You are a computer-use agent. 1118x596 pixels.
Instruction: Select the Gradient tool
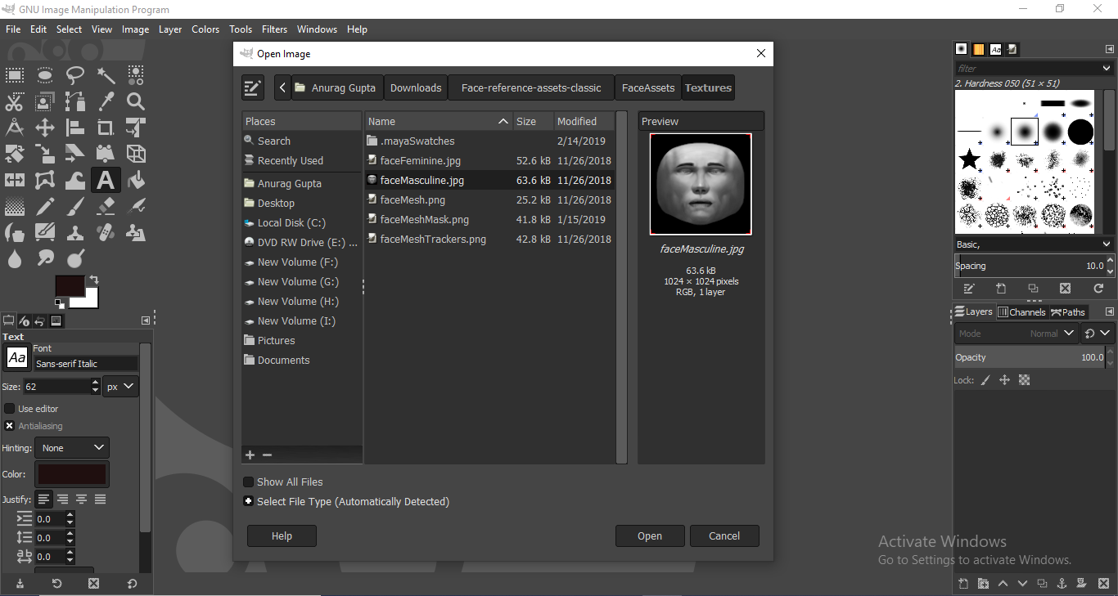pos(15,206)
